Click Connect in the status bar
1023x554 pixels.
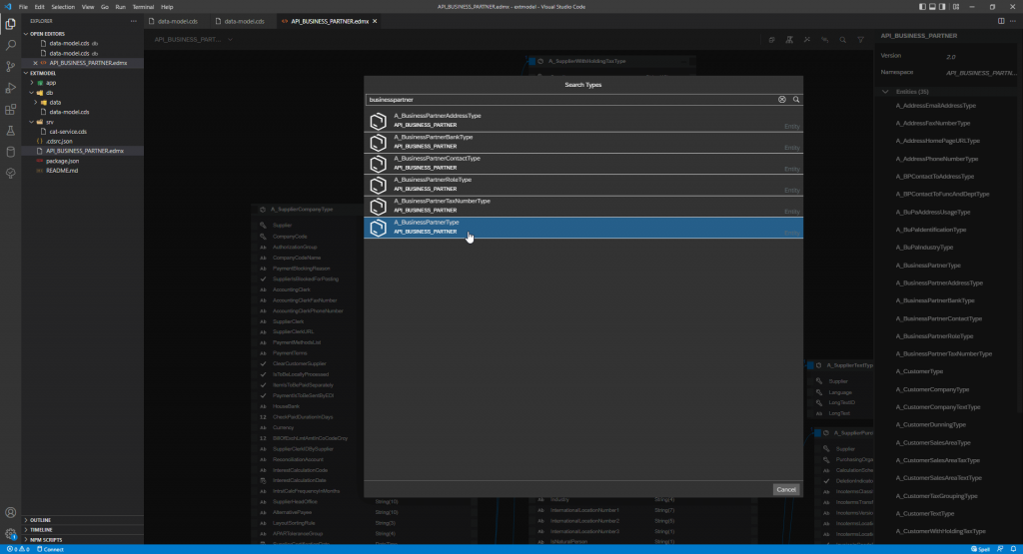[50, 549]
